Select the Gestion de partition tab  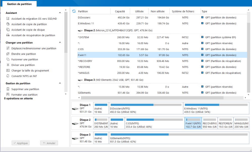[x=19, y=4]
